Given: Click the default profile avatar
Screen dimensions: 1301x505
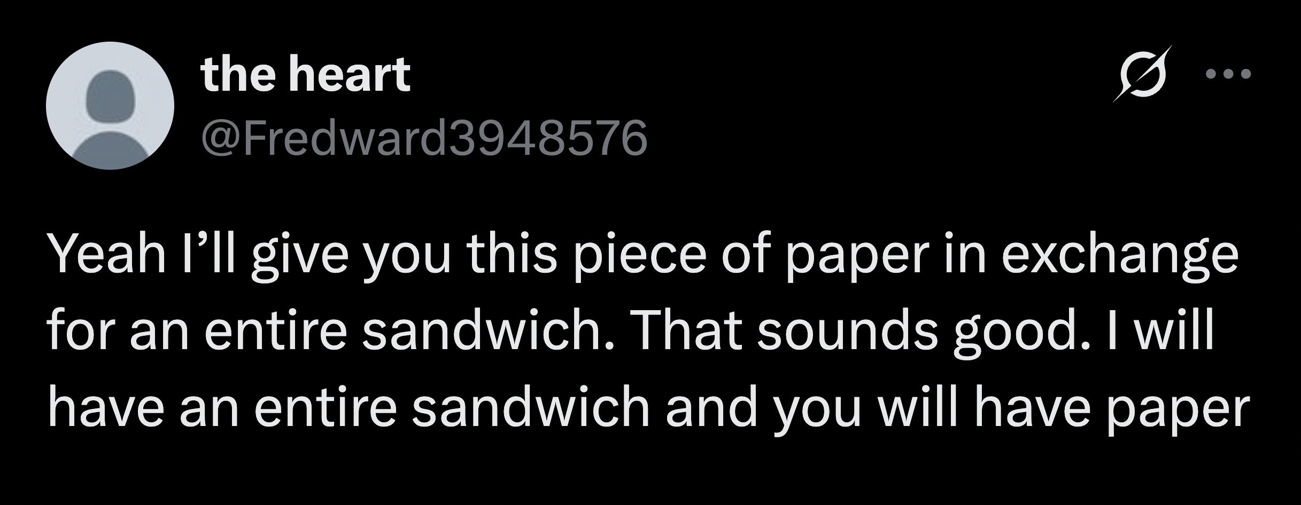Looking at the screenshot, I should click(x=110, y=106).
